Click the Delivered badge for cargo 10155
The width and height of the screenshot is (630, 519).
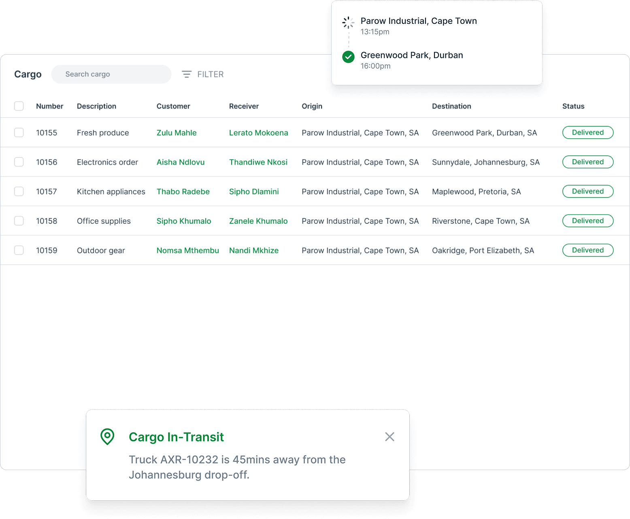(x=587, y=132)
